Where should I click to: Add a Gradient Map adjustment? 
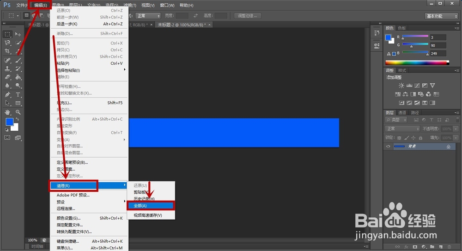(x=432, y=103)
